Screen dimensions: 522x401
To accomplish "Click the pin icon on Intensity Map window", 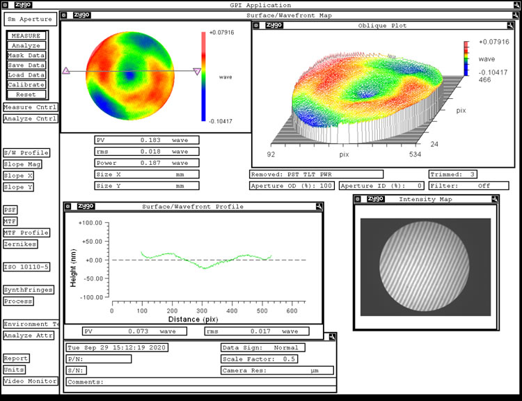I will click(493, 199).
